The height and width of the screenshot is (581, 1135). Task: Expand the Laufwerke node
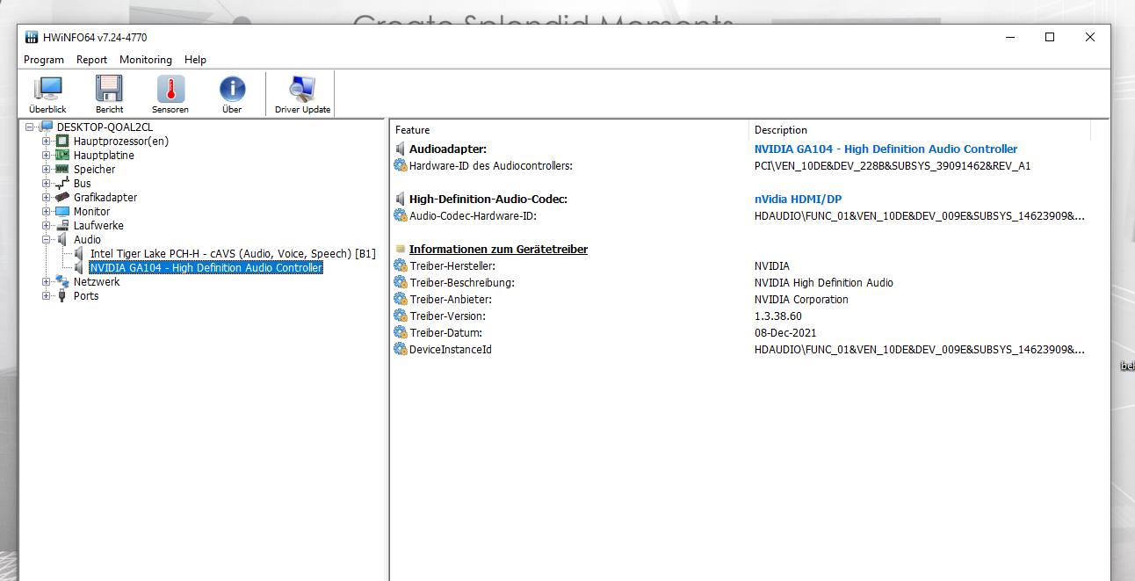click(46, 226)
